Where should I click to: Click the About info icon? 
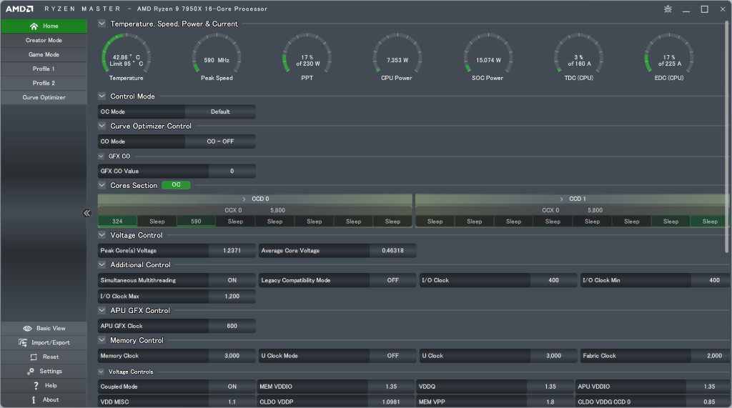[34, 400]
